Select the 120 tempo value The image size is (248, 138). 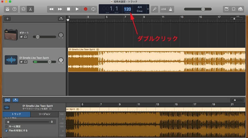coord(127,9)
